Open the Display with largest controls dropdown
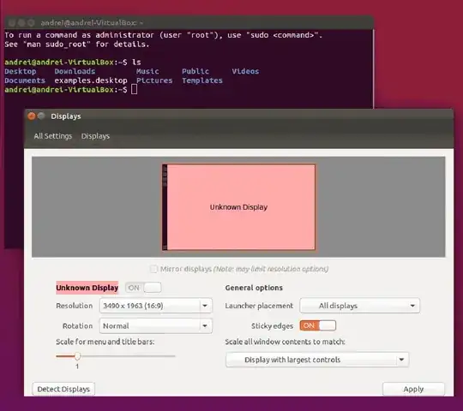This screenshot has height=411, width=463. (317, 360)
